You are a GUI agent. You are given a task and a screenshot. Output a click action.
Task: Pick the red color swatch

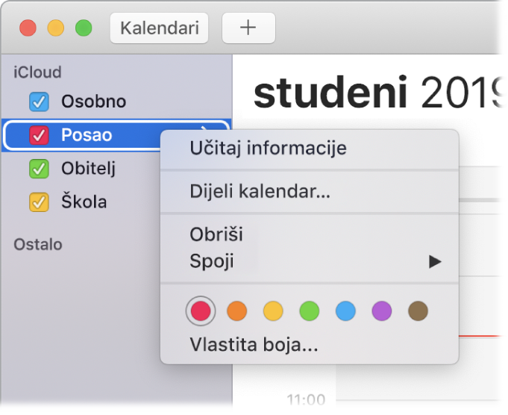(x=201, y=311)
